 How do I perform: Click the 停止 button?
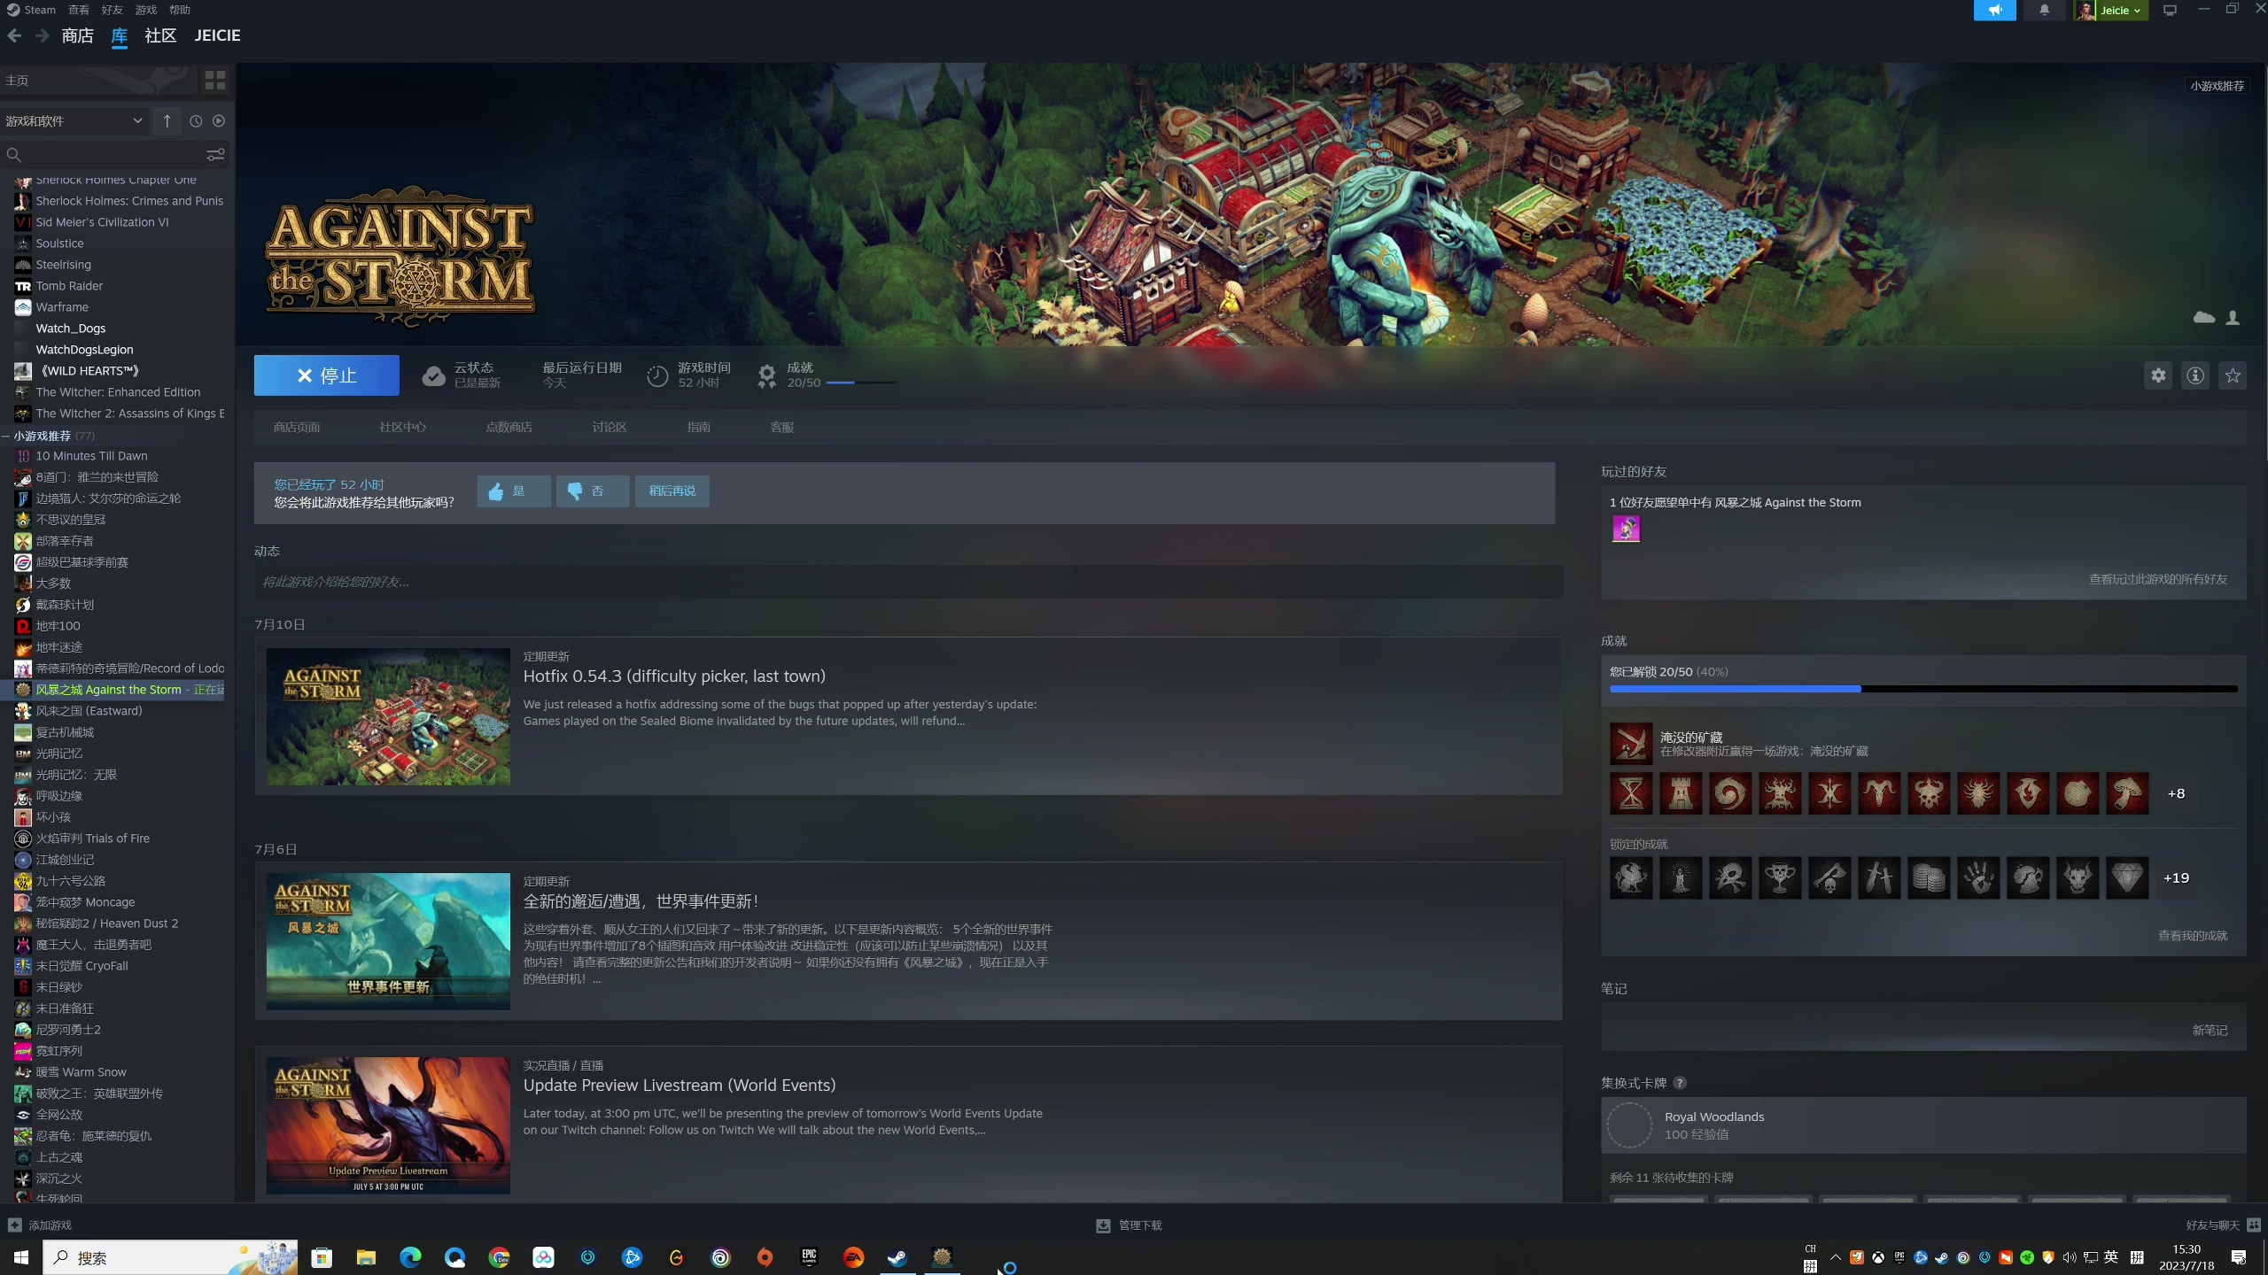pyautogui.click(x=326, y=375)
